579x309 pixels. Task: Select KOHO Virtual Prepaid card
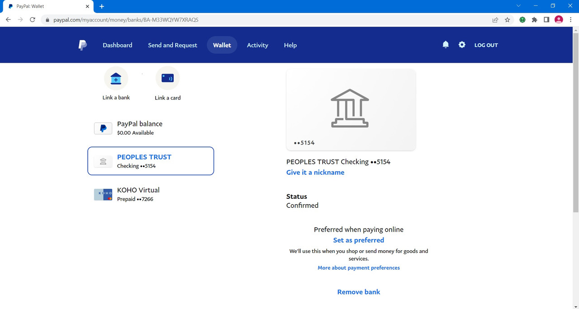point(151,194)
